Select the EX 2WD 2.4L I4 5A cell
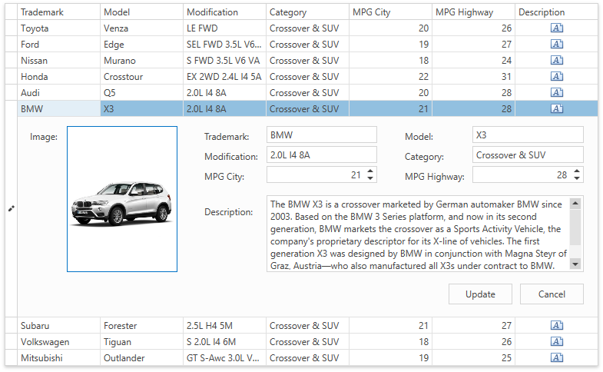 pyautogui.click(x=224, y=77)
